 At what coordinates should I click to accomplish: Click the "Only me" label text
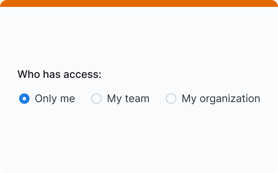tap(55, 99)
